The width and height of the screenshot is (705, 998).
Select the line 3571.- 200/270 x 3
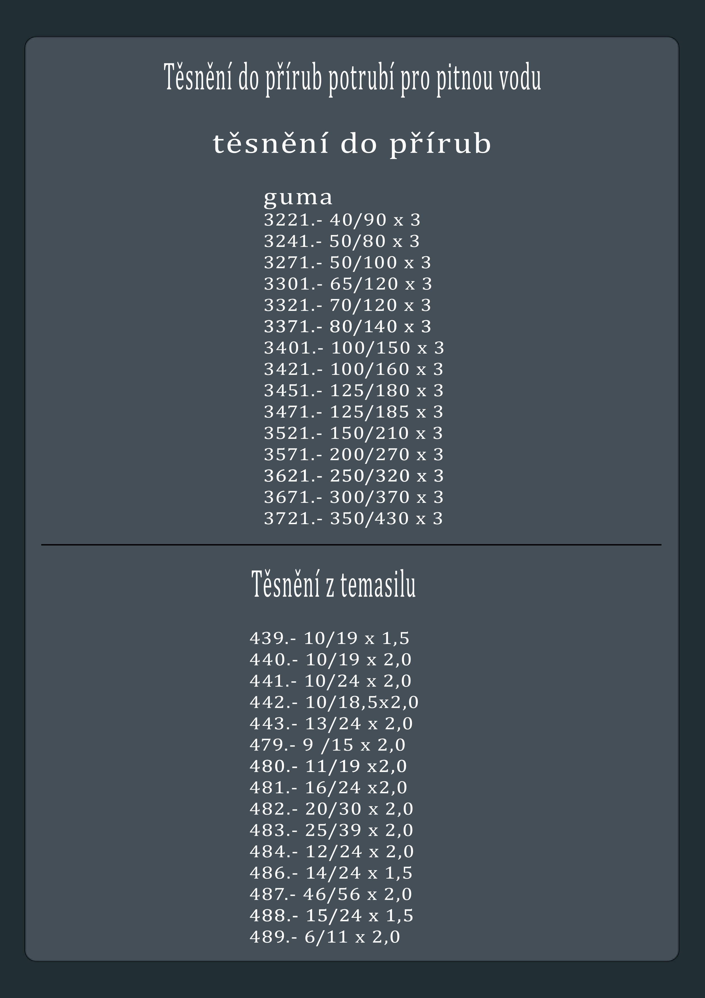(x=354, y=454)
